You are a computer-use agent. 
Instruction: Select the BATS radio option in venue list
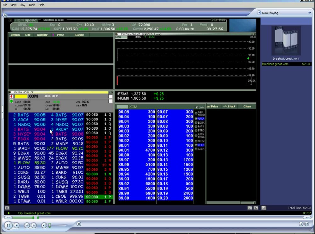tap(196, 126)
